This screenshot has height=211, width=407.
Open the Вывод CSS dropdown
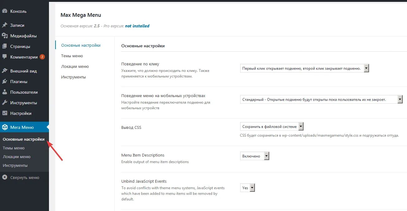coord(272,126)
